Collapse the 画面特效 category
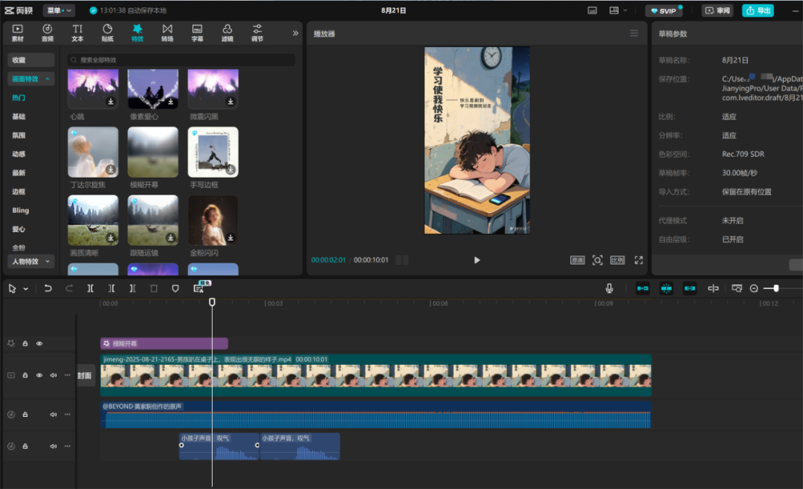Screen dimensions: 803x489 30,79
